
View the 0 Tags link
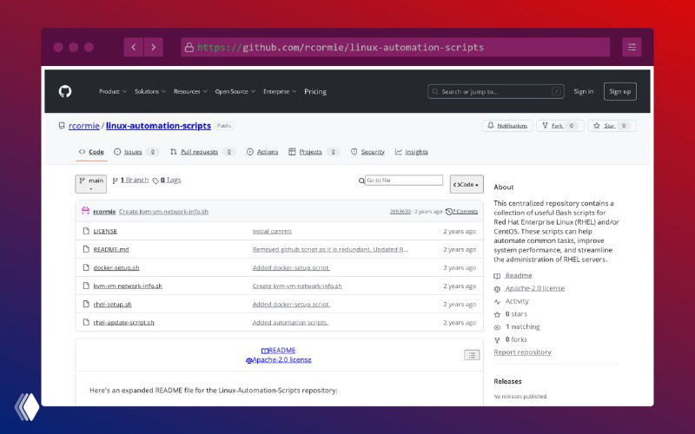167,180
